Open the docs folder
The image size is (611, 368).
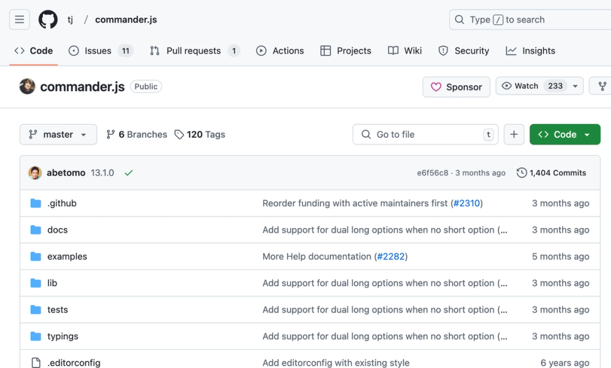[57, 230]
